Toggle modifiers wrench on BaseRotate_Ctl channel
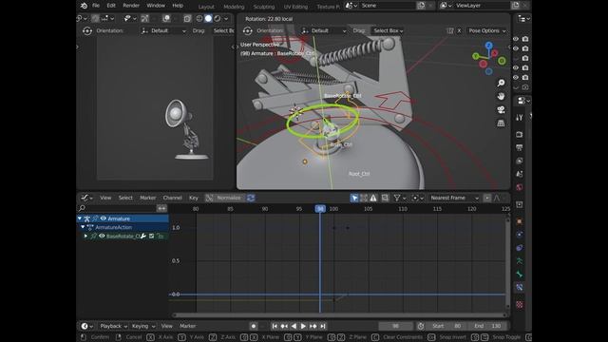 click(143, 236)
